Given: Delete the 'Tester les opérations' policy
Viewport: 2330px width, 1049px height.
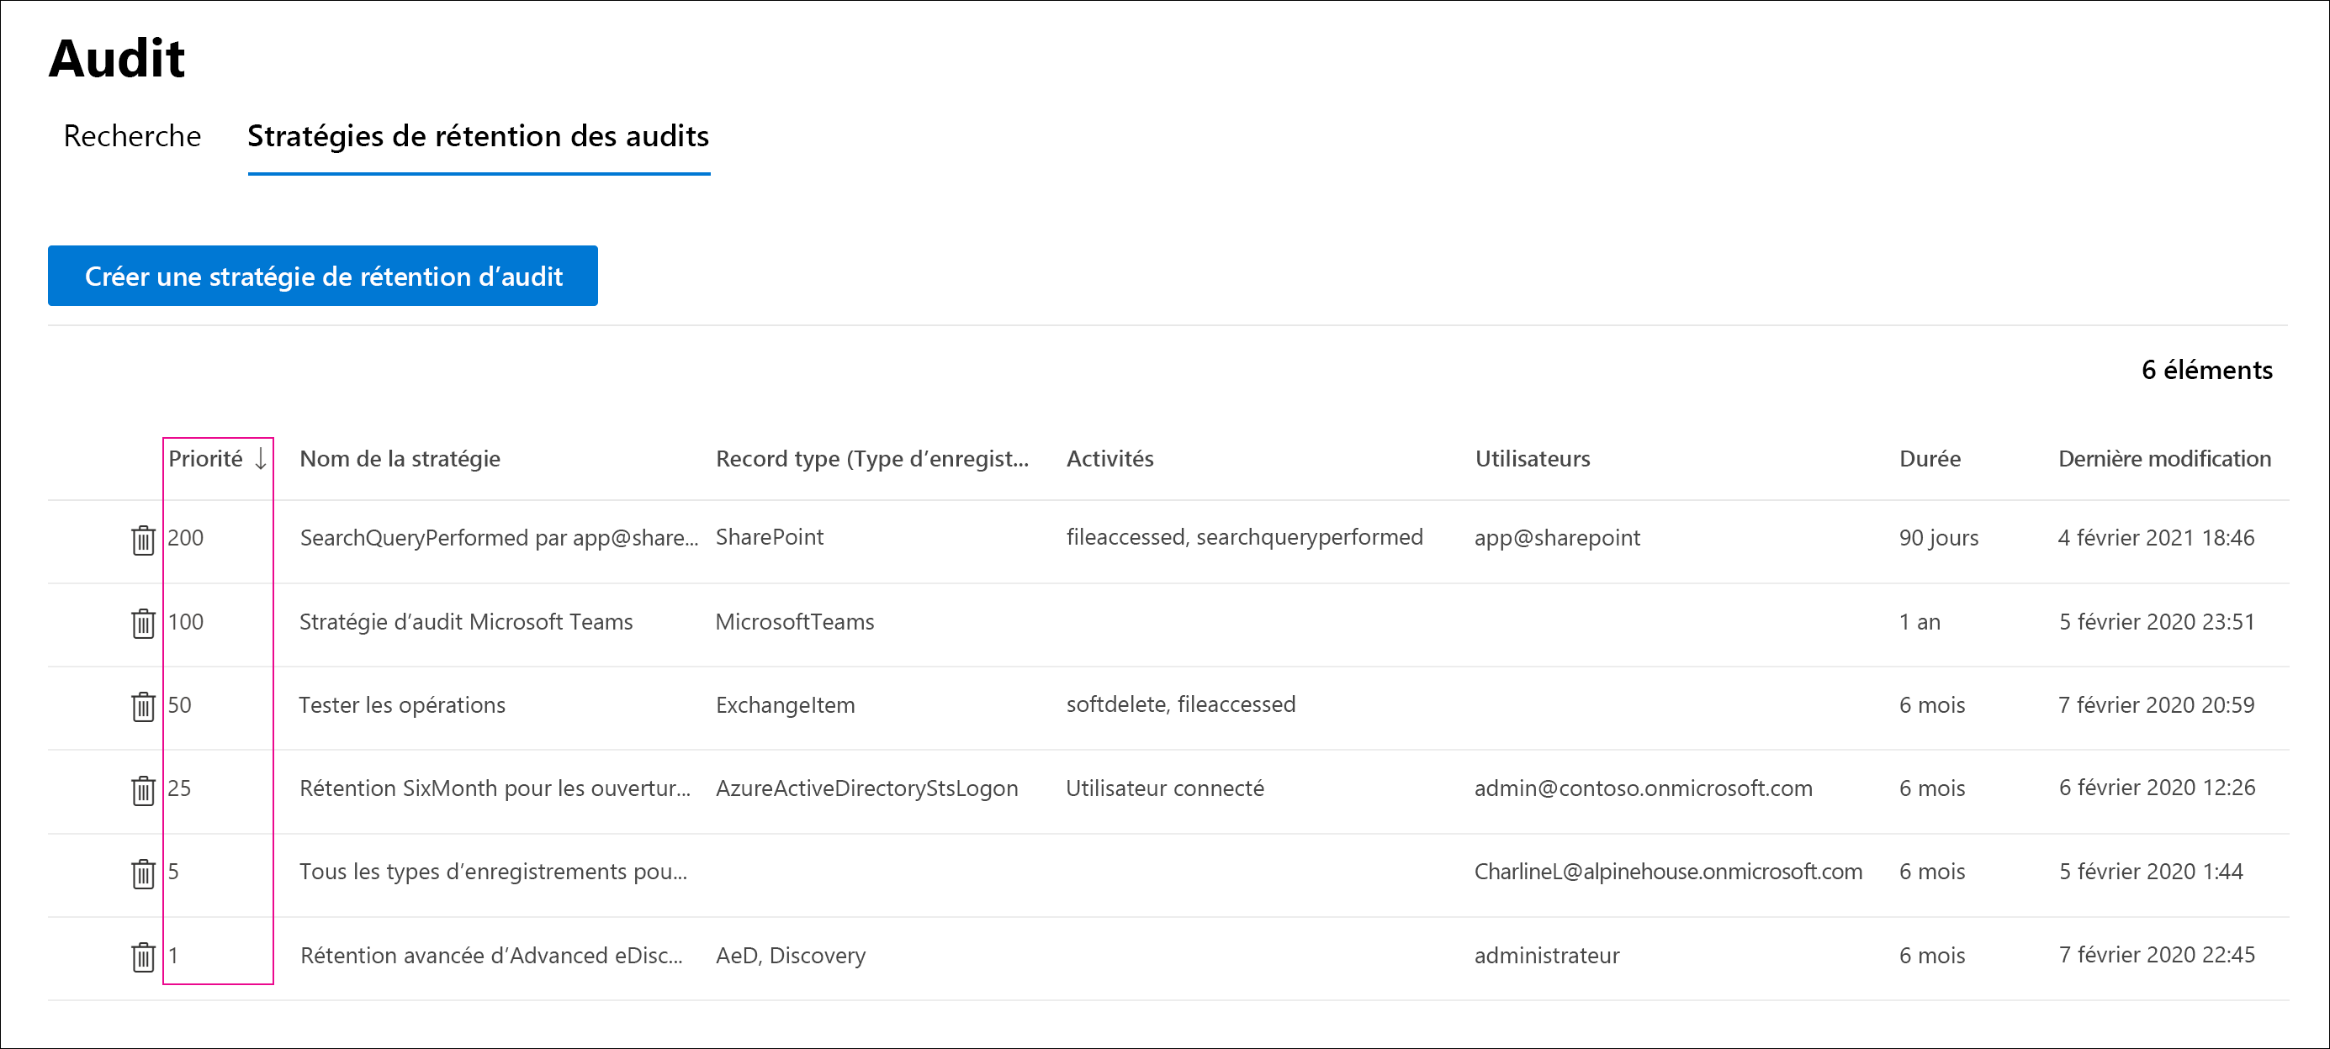Looking at the screenshot, I should click(143, 706).
